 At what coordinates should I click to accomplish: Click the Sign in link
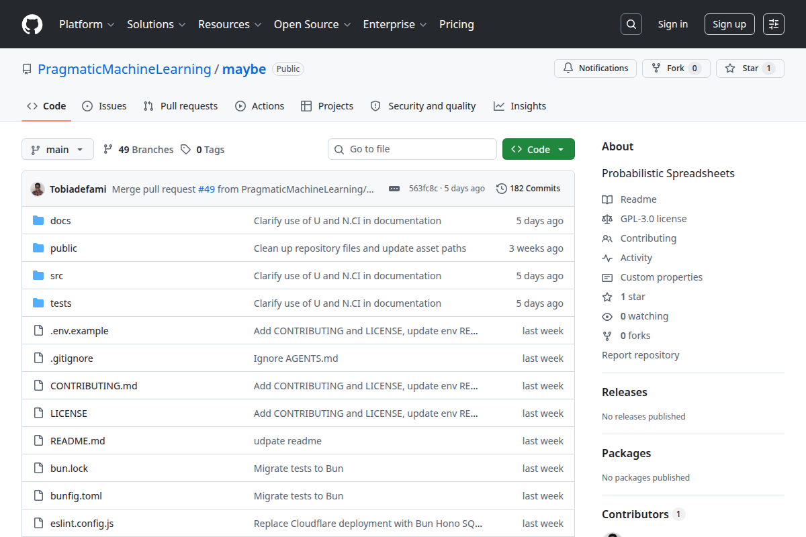673,24
